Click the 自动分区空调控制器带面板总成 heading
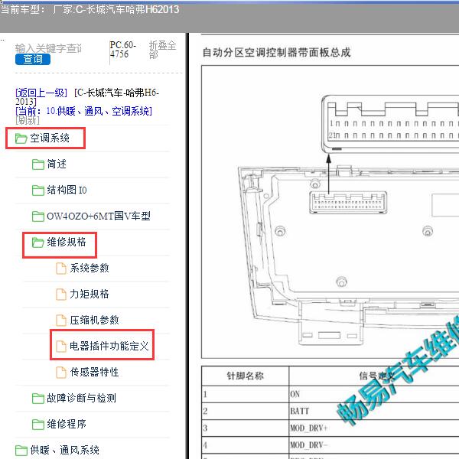The width and height of the screenshot is (459, 459). click(x=277, y=53)
